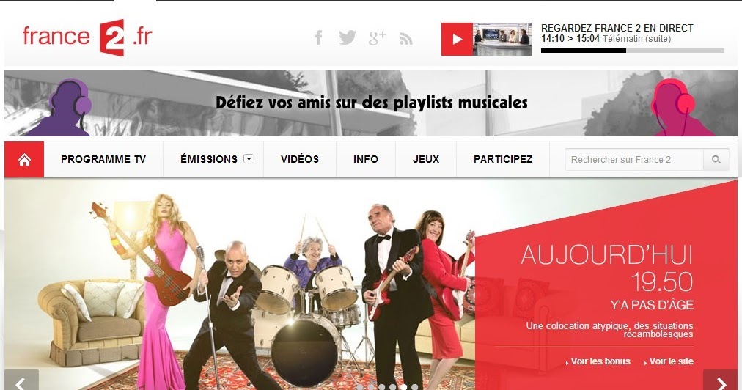Follow the Voir le site link
This screenshot has width=742, height=390.
coord(669,361)
